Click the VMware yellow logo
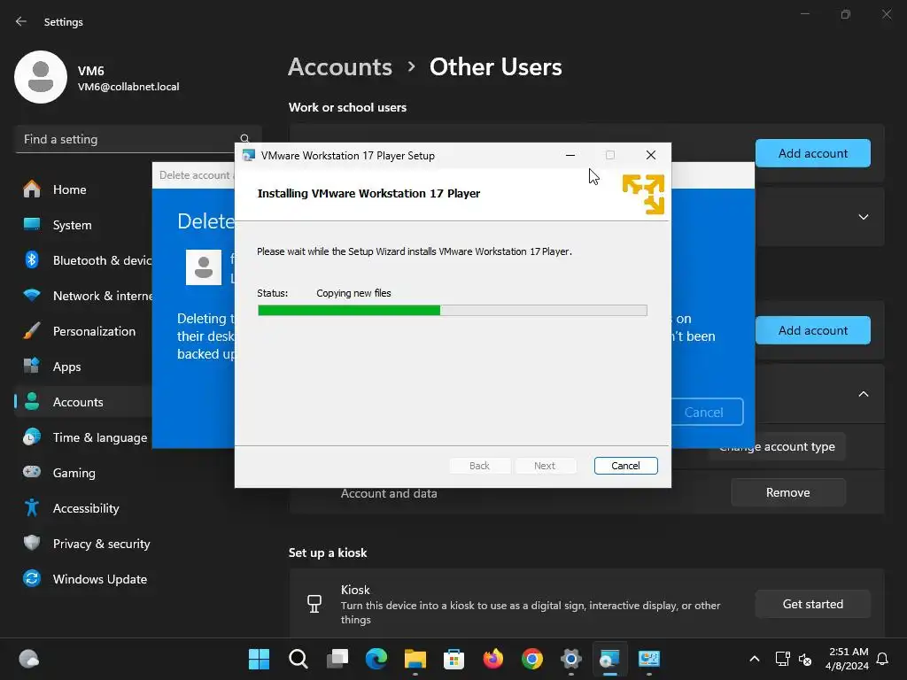907x680 pixels. 643,194
